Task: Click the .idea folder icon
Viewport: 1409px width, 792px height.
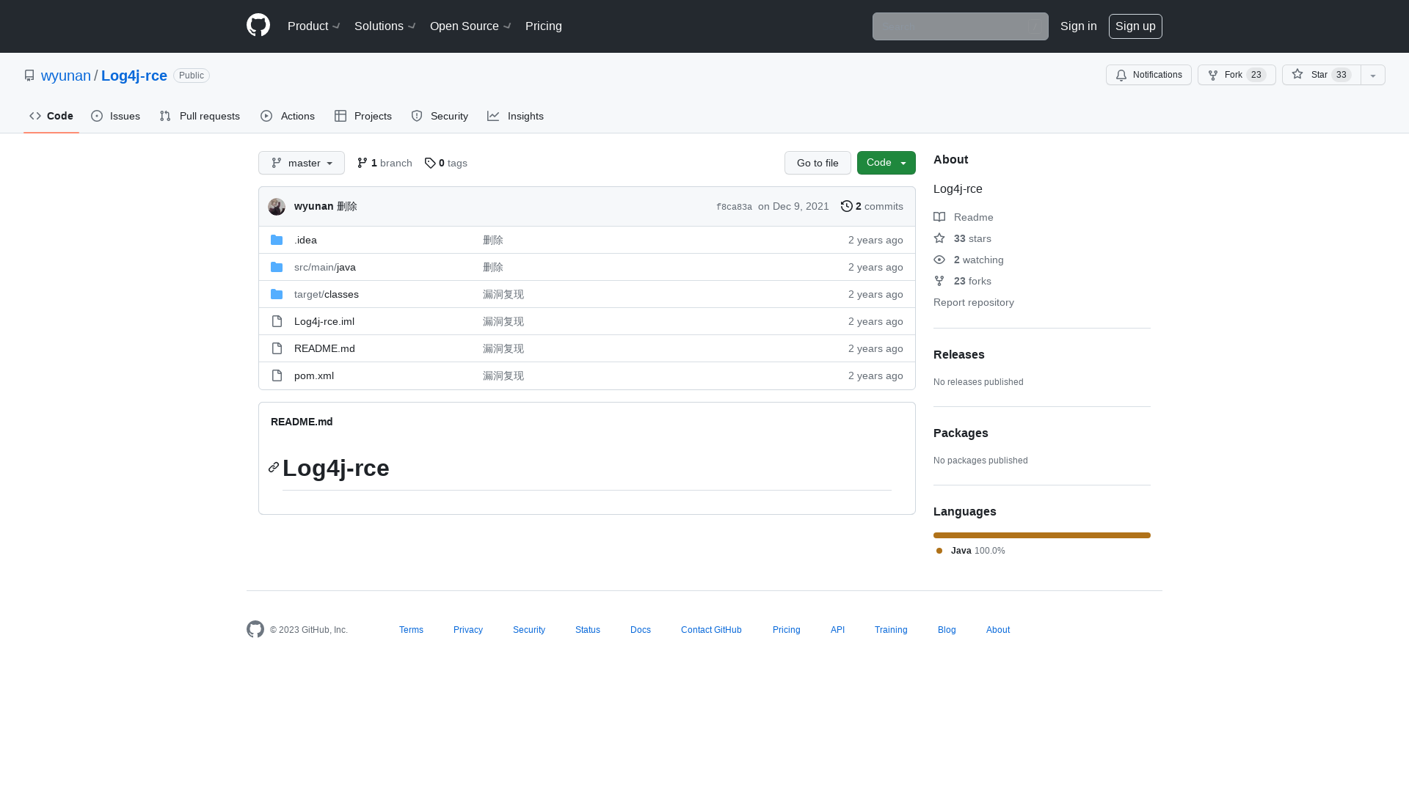Action: (x=277, y=240)
